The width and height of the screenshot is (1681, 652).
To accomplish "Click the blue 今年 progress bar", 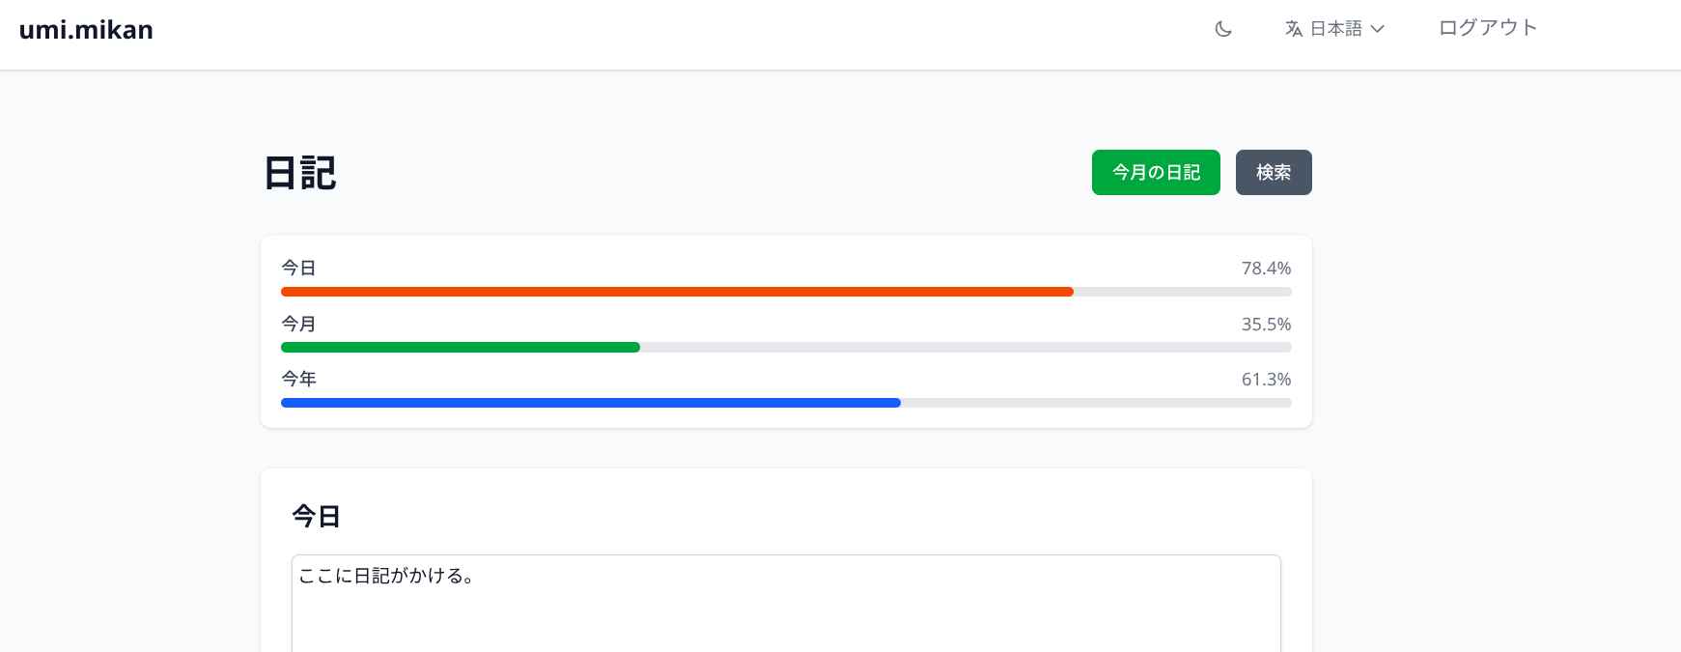I will [591, 403].
